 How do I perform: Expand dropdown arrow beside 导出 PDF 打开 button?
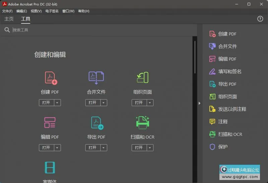pos(104,148)
